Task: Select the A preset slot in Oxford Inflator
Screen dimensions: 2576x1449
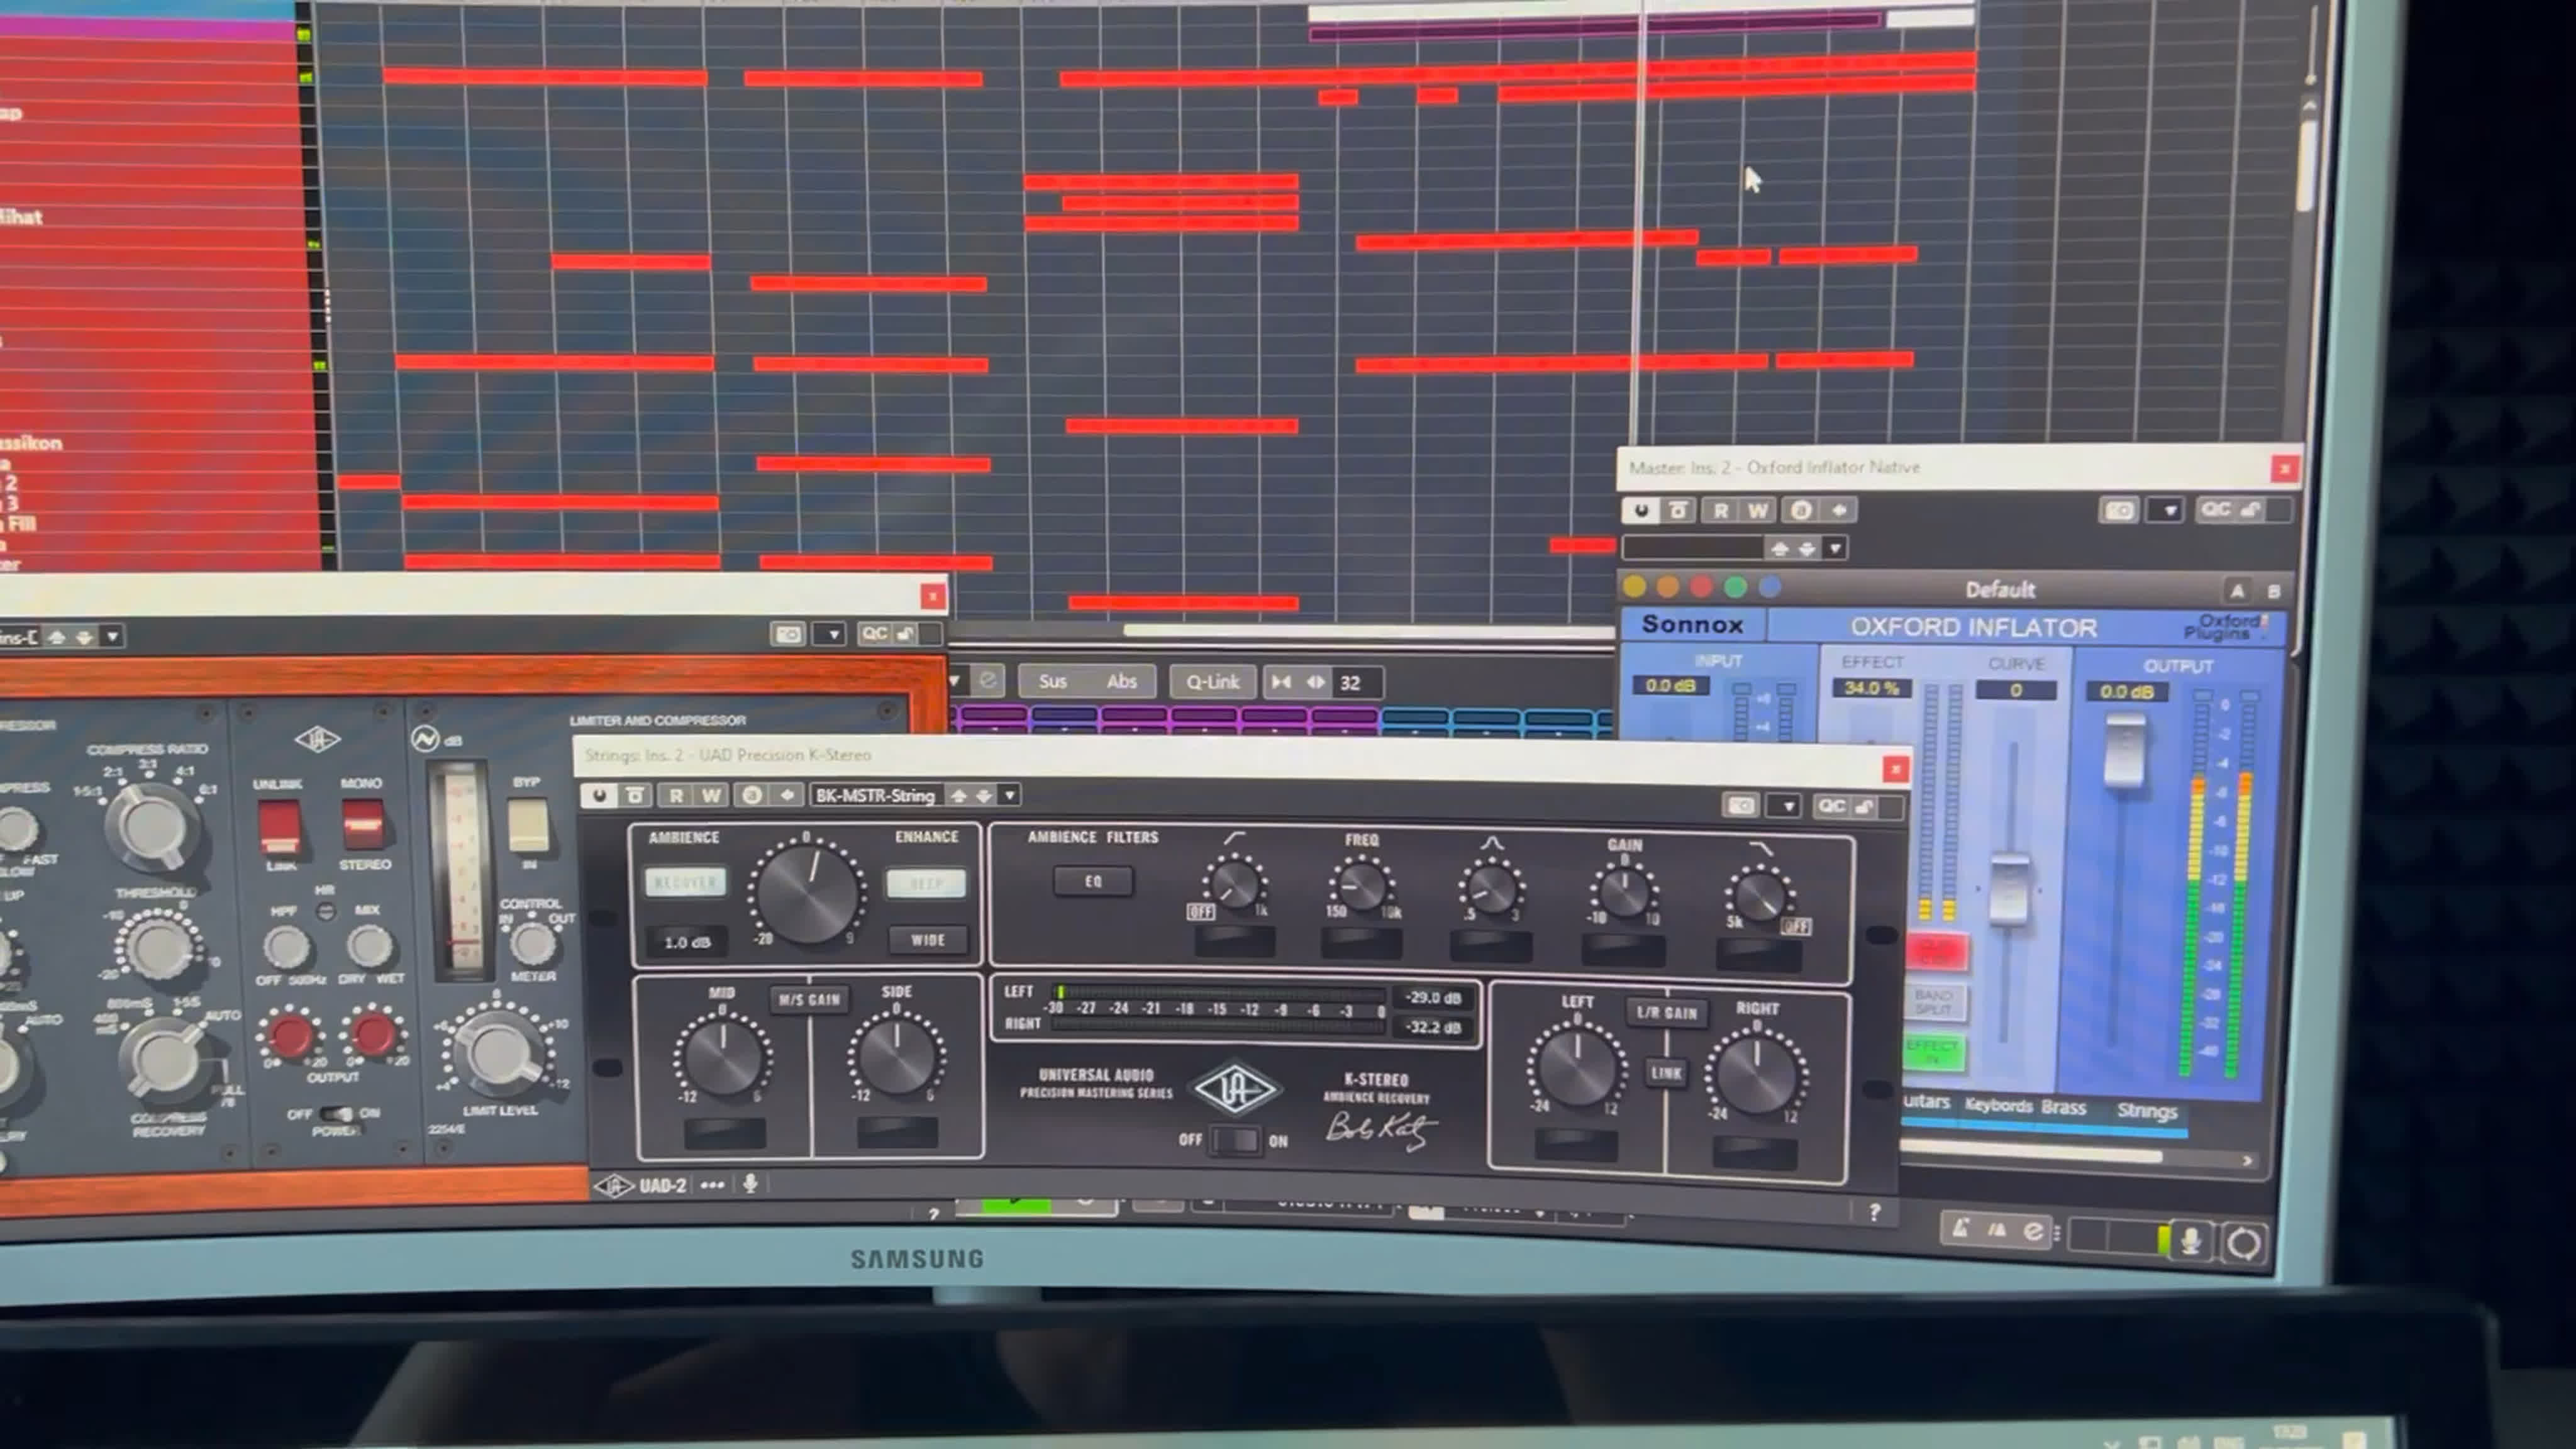Action: (x=2237, y=590)
